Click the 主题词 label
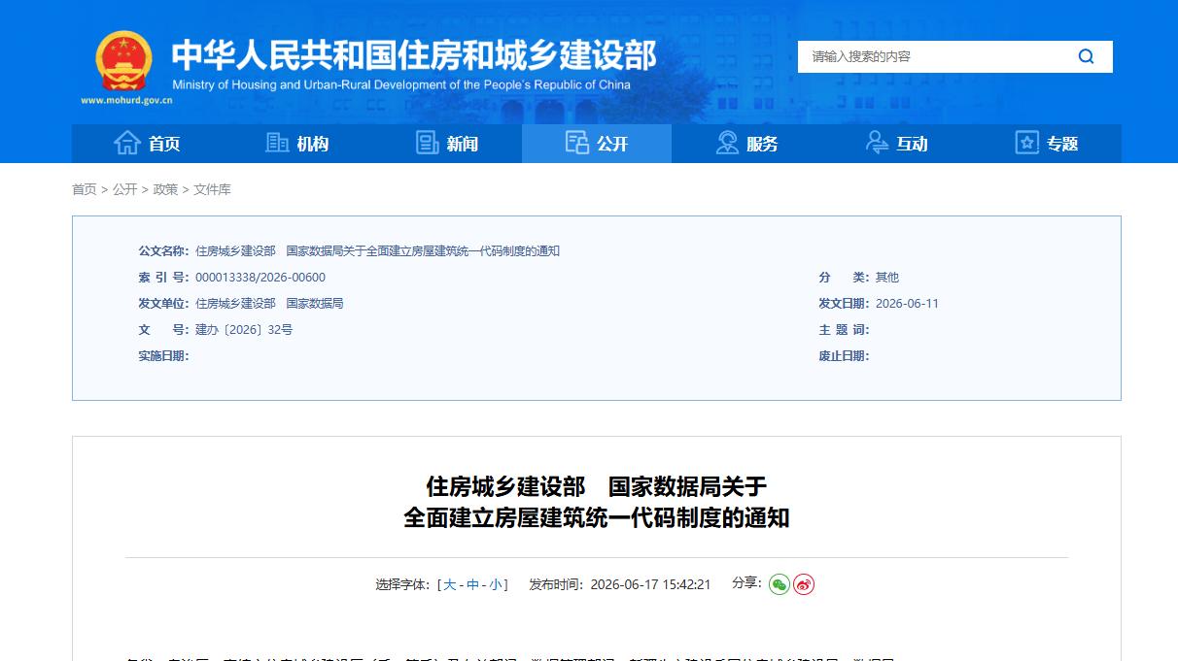 844,329
